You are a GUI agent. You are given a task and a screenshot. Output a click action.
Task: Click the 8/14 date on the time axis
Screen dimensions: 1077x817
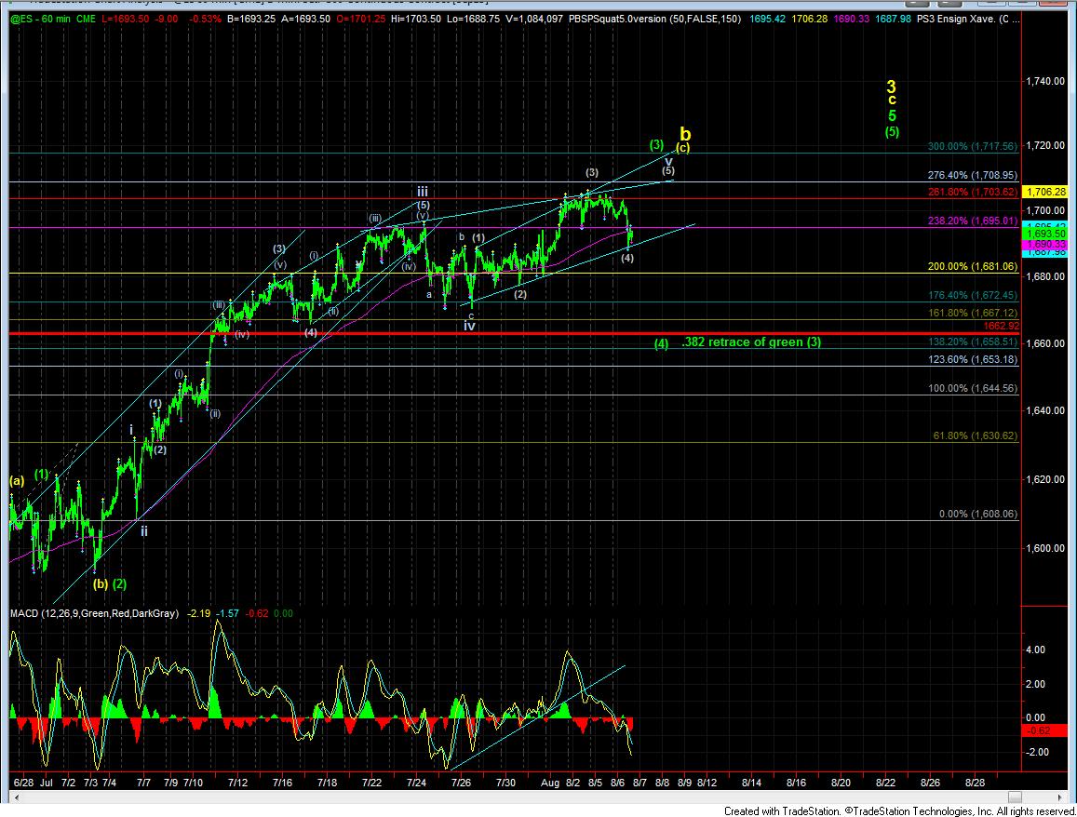point(751,783)
